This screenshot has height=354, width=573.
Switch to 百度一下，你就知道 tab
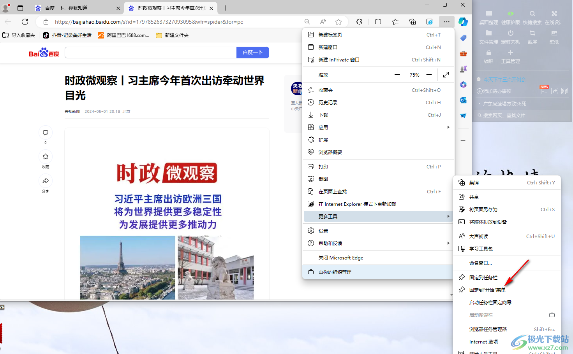[77, 8]
